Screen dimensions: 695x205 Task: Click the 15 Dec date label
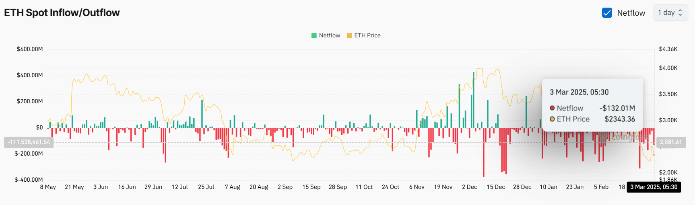(x=496, y=187)
